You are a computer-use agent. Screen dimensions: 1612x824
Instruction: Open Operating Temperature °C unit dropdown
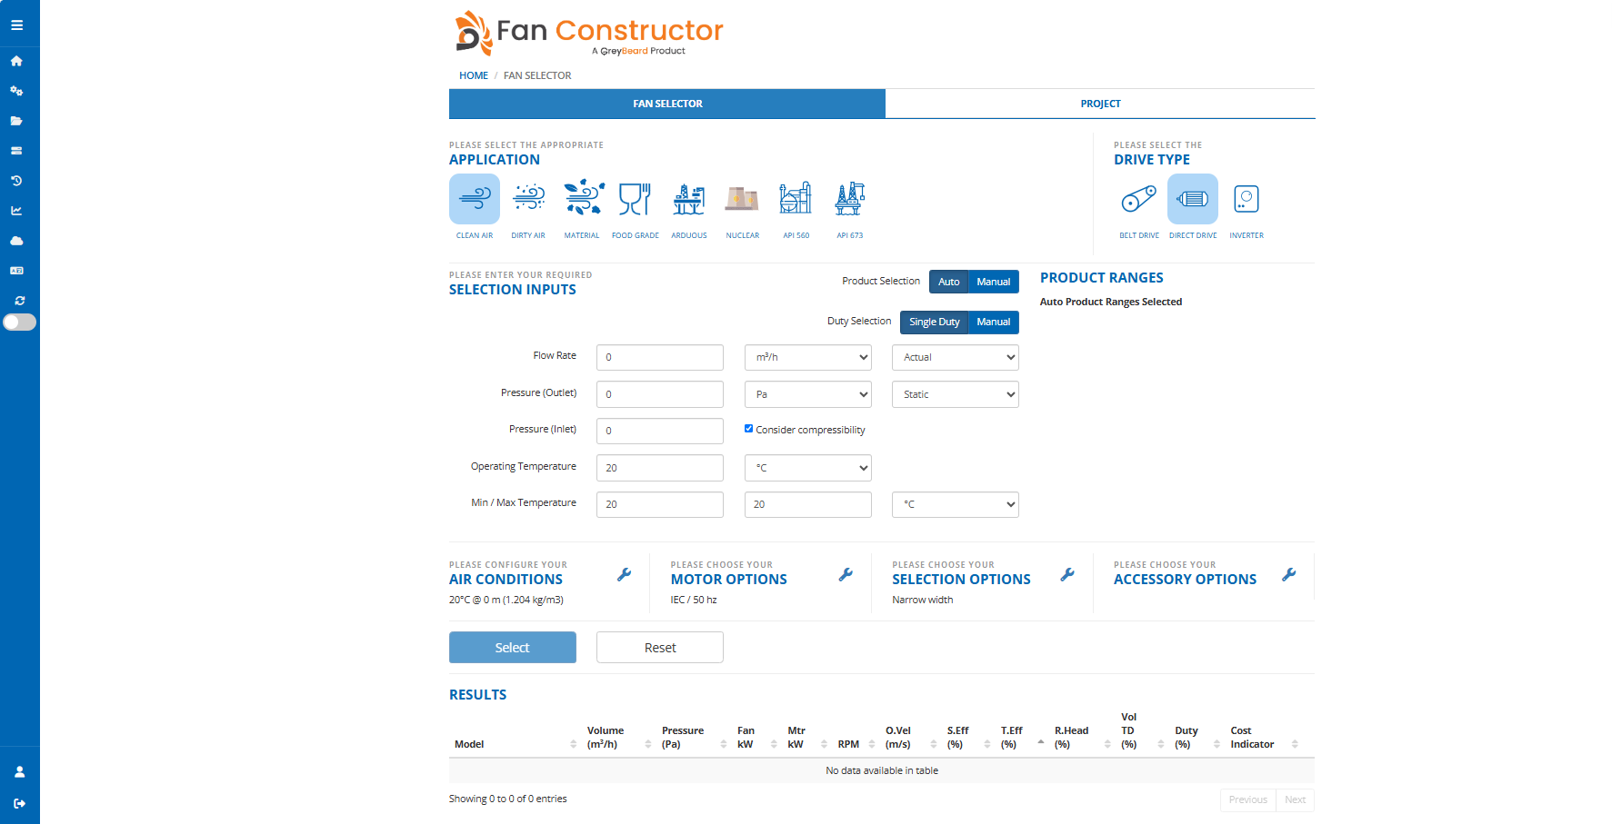tap(807, 468)
